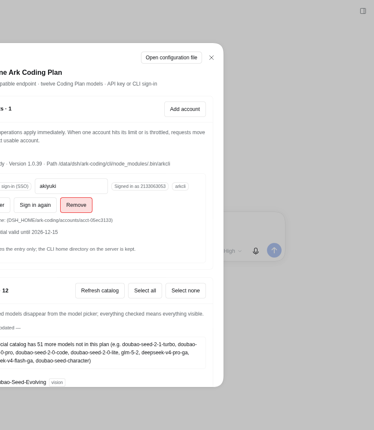
Task: Send message with the arrow button
Action: [x=274, y=250]
